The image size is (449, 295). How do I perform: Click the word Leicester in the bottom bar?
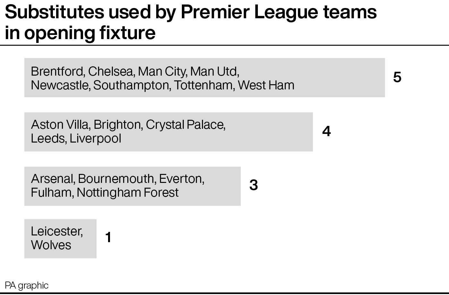57,232
